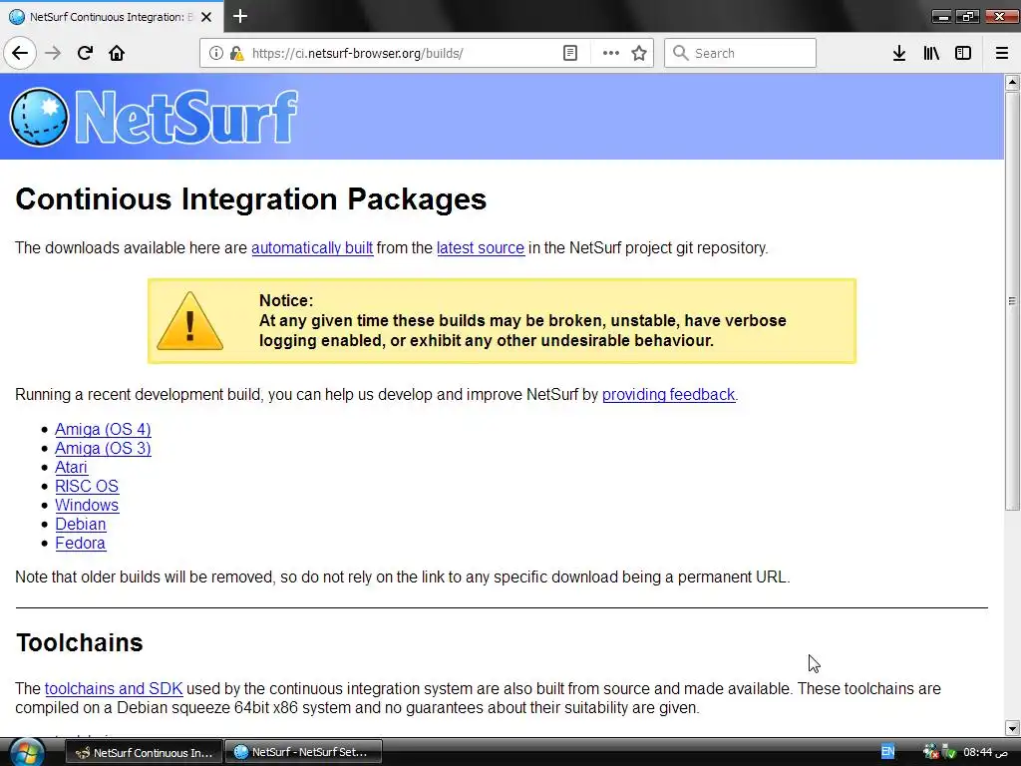Click the EN language indicator in tray
Screen dimensions: 1021x766
tap(887, 752)
